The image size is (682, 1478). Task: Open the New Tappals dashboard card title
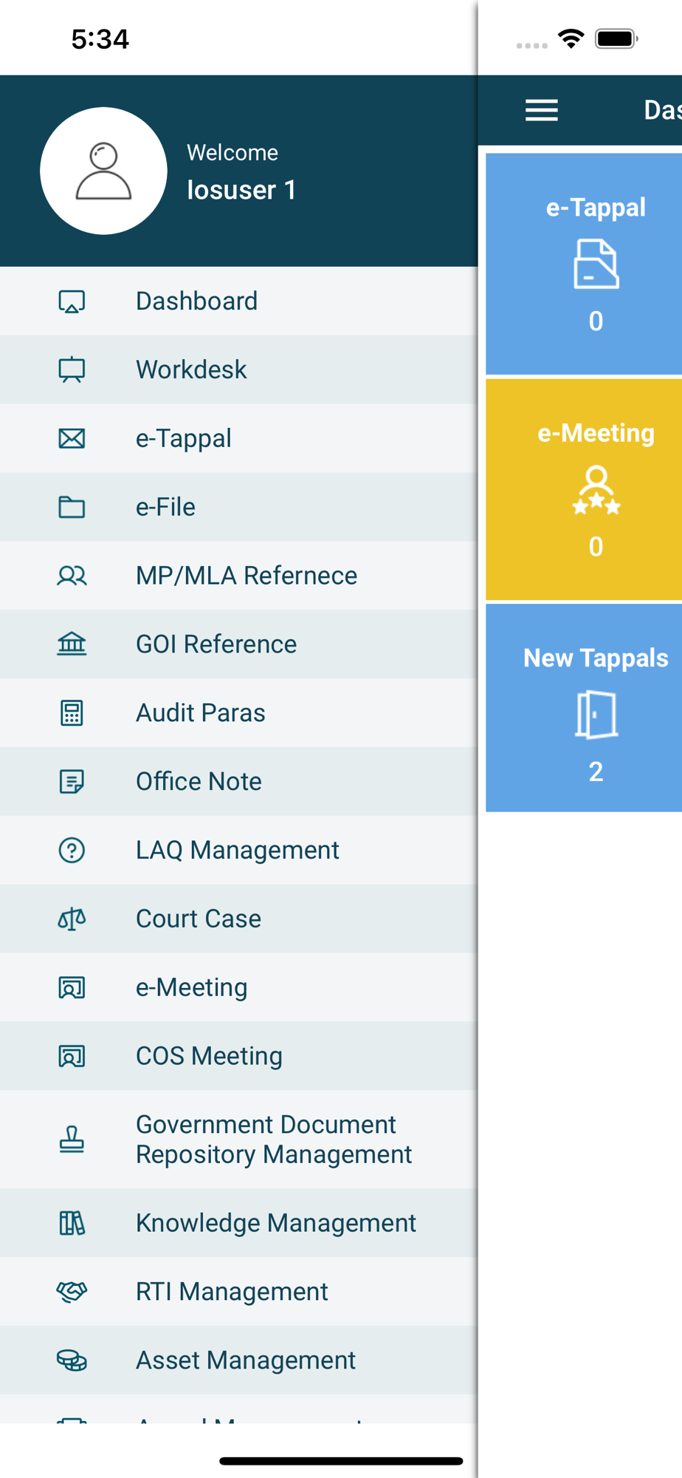tap(596, 658)
